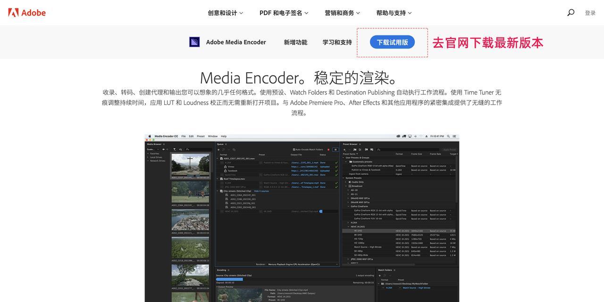The width and height of the screenshot is (604, 302).
Task: Click the Watch Folders add plus icon
Action: (379, 276)
